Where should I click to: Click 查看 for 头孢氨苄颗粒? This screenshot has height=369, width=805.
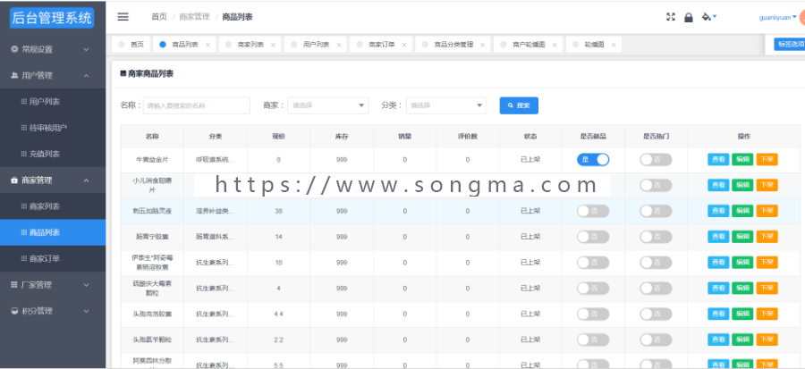(718, 340)
